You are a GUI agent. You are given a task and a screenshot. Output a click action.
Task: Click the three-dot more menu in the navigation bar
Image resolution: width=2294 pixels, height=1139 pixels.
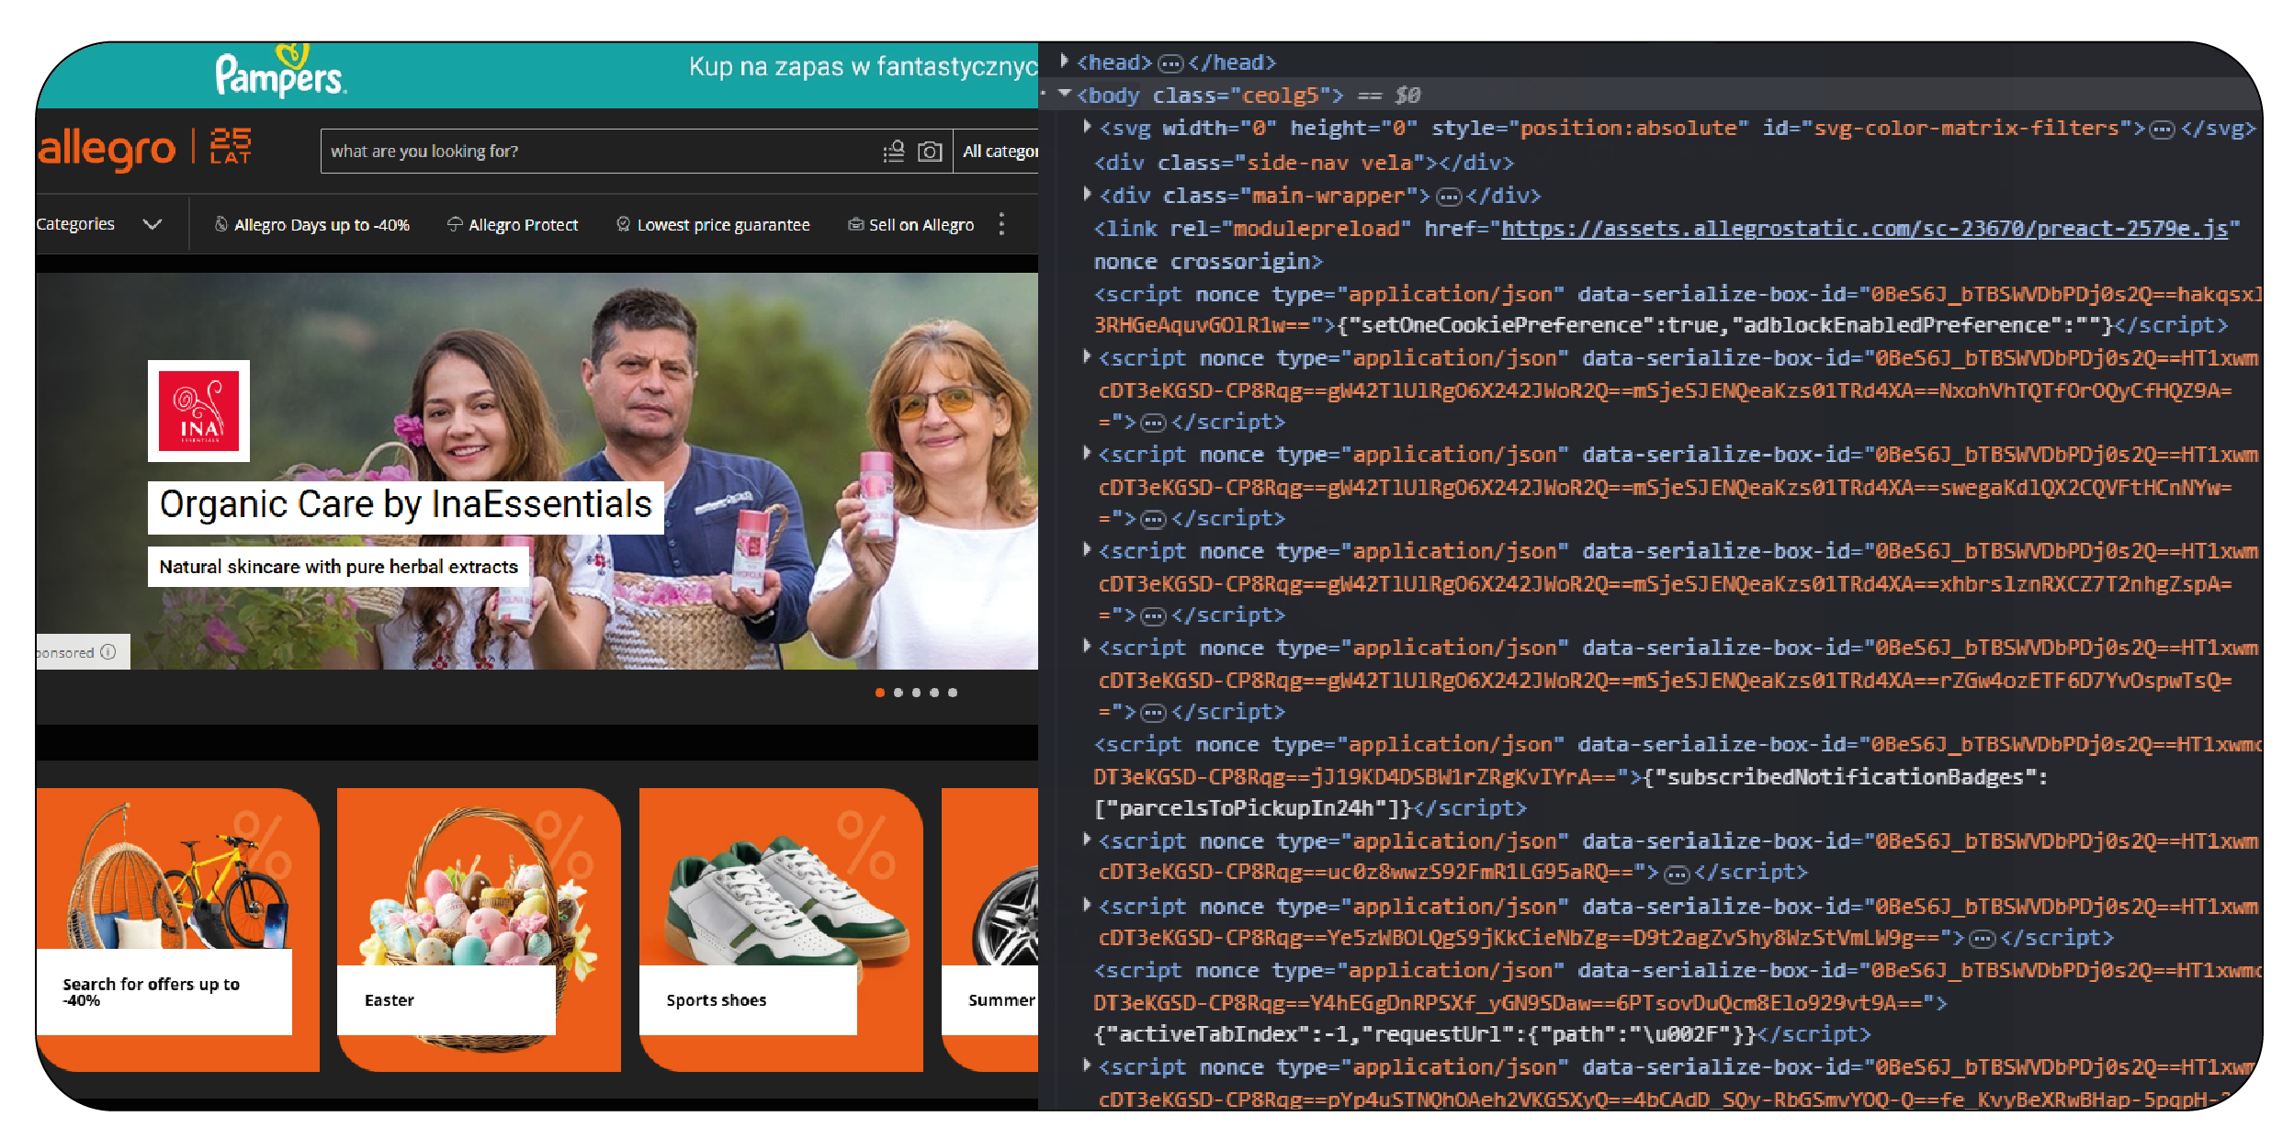click(x=1001, y=224)
